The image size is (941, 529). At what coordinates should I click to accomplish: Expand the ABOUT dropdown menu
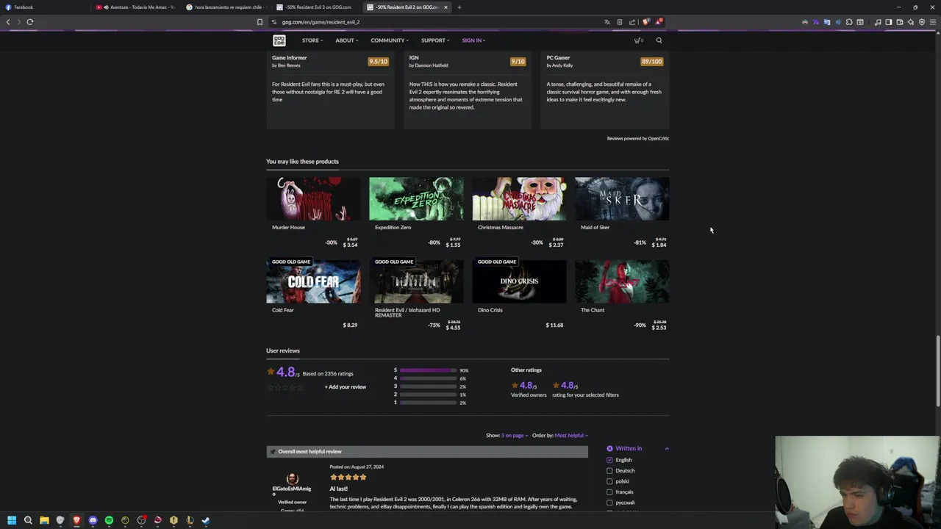[347, 40]
